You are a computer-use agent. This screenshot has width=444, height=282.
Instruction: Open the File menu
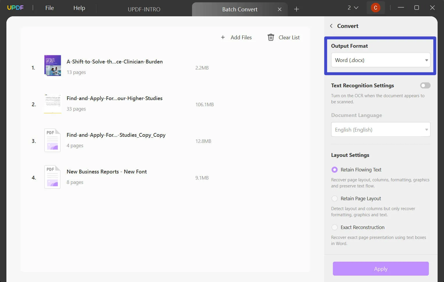[x=49, y=8]
